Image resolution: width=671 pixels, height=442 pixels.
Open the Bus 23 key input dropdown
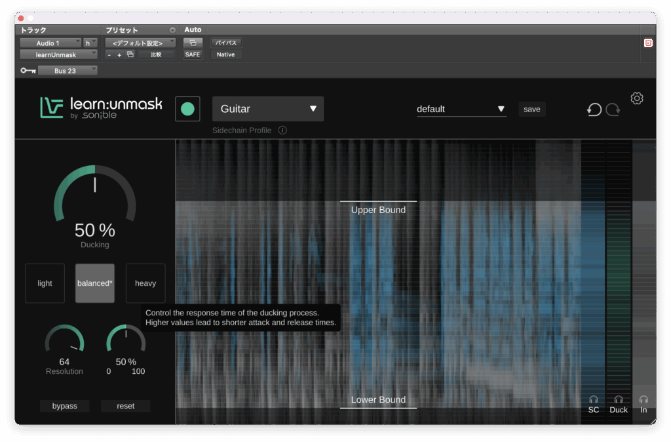coord(67,71)
